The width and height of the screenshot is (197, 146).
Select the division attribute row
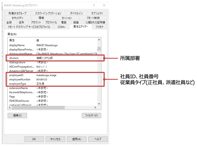[x=53, y=58]
